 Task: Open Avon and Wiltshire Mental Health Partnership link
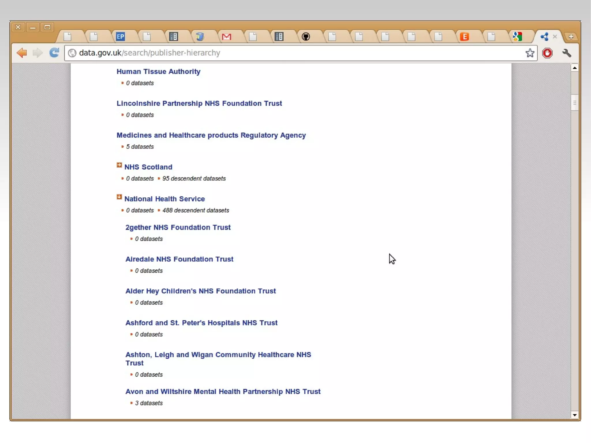pos(223,392)
